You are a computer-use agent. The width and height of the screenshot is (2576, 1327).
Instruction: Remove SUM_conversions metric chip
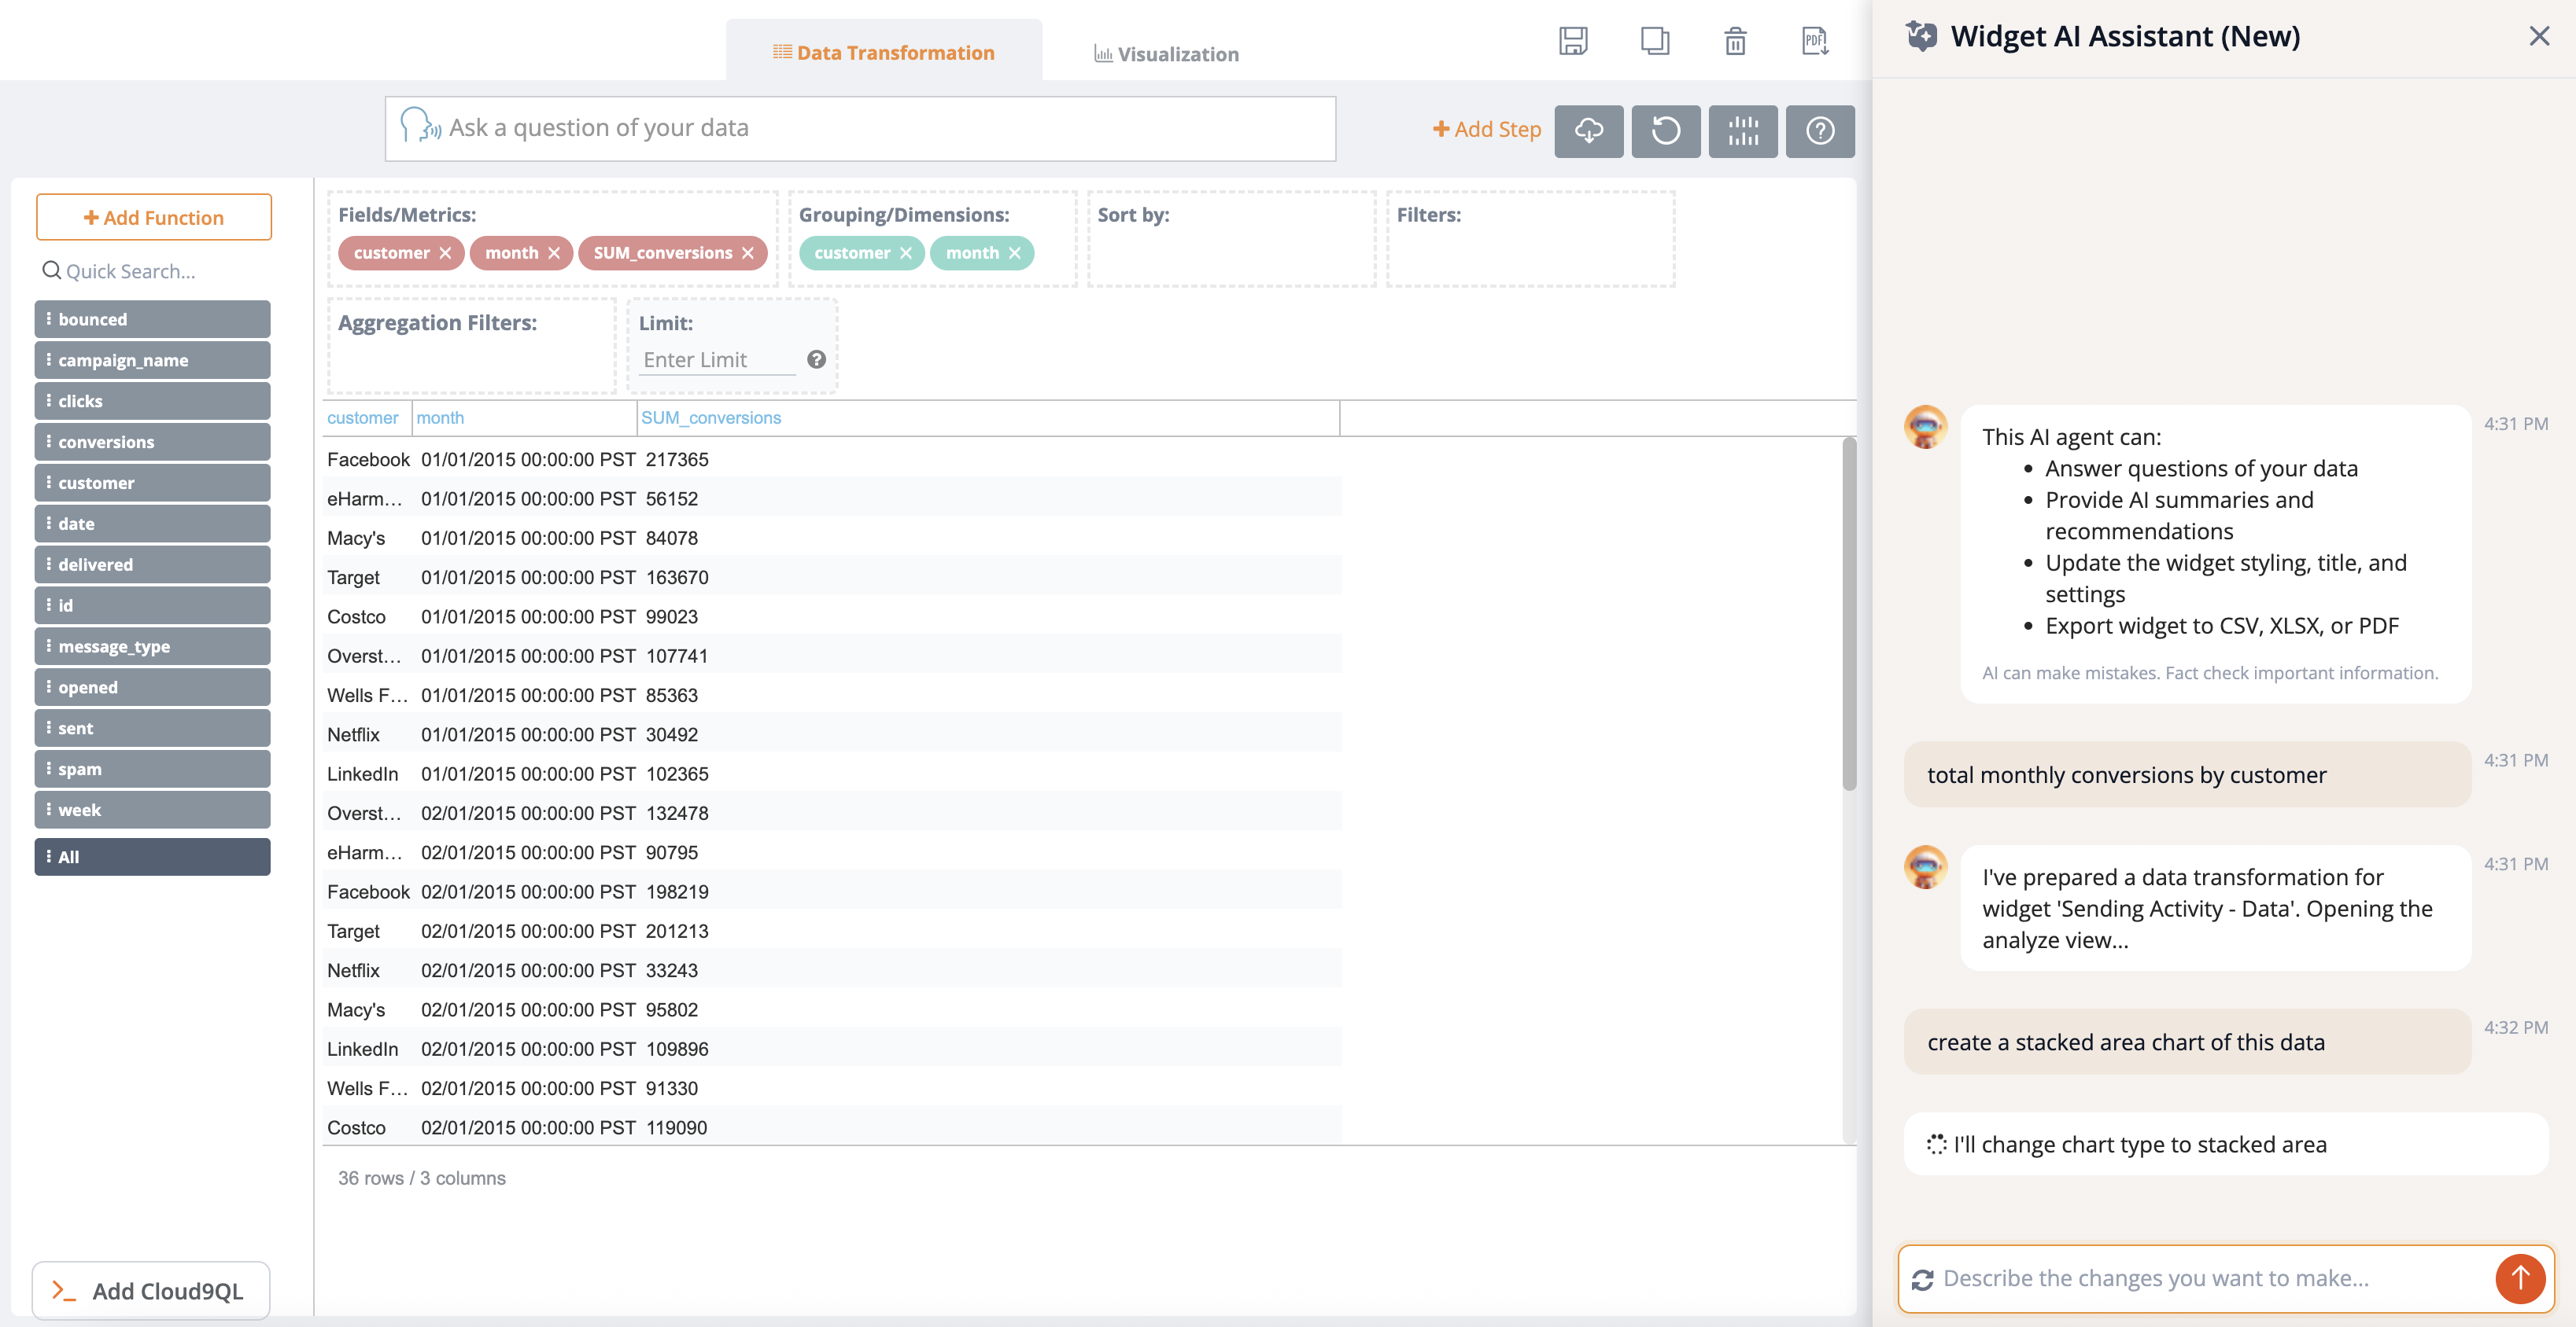pyautogui.click(x=748, y=253)
